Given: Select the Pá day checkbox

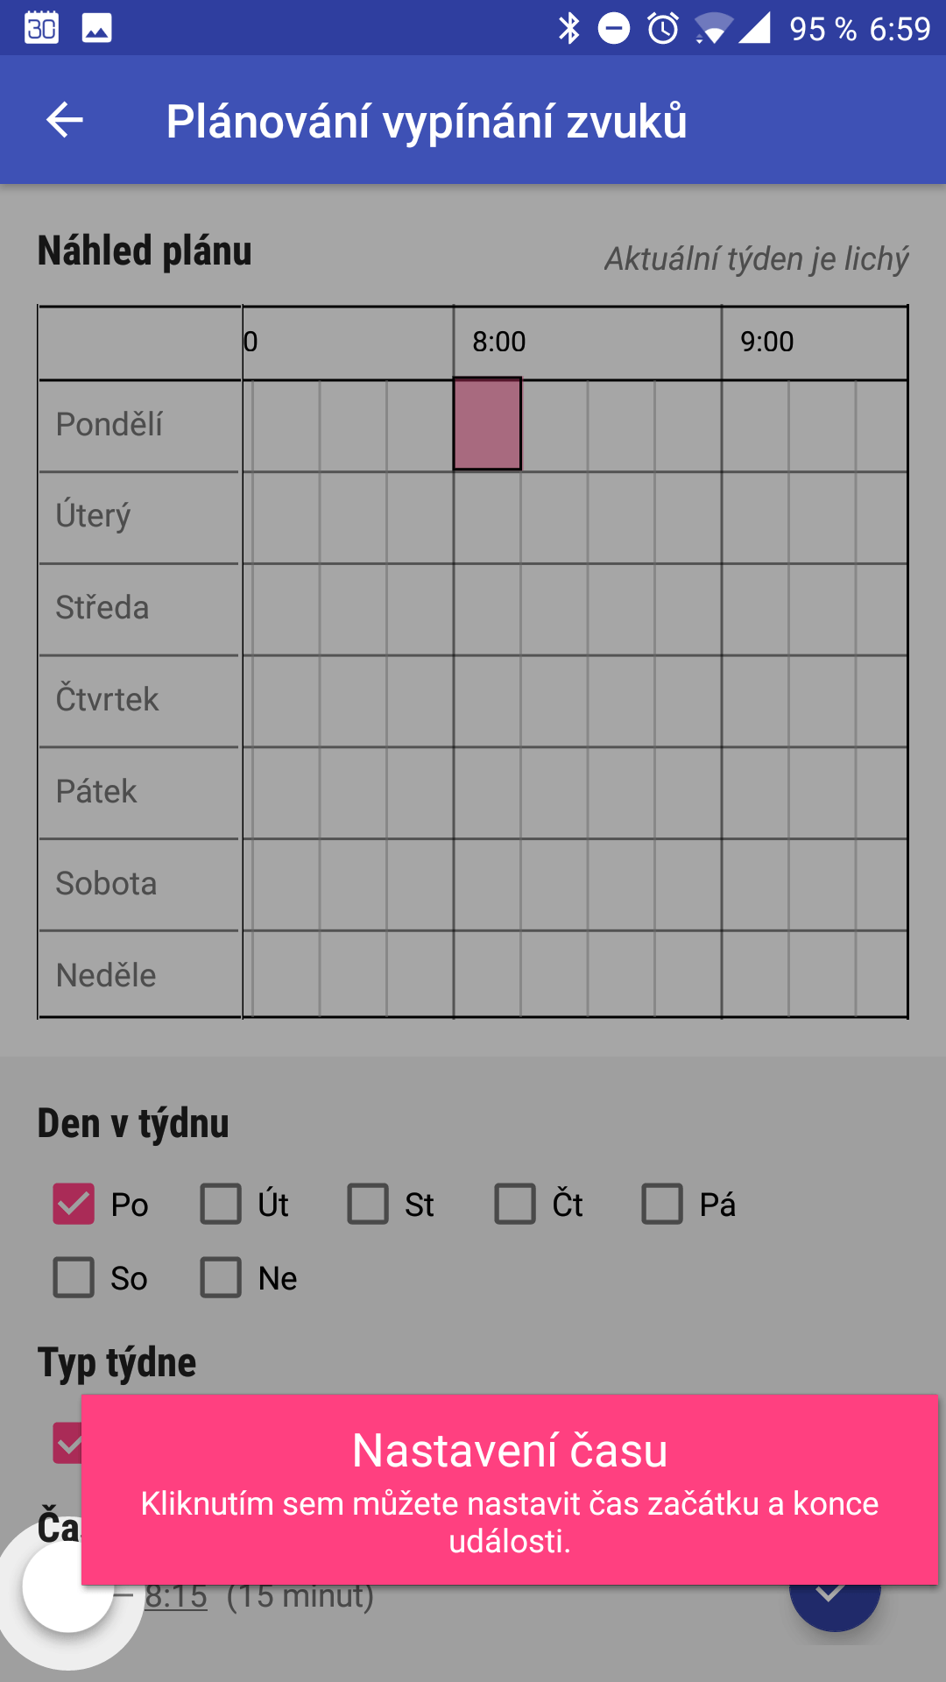Looking at the screenshot, I should pos(662,1204).
